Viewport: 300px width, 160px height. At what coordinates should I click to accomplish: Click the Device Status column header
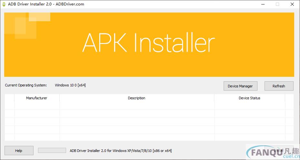pos(249,98)
